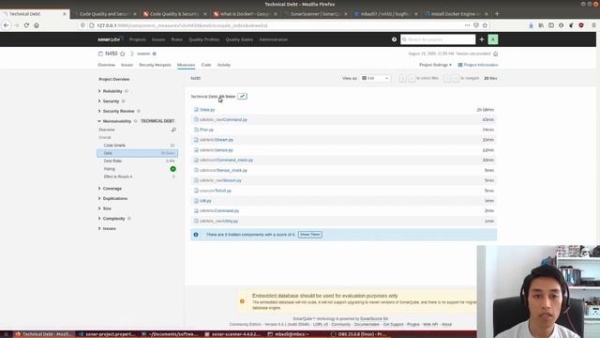Open the Plan.py file link
Image resolution: width=600 pixels, height=338 pixels.
(x=206, y=130)
